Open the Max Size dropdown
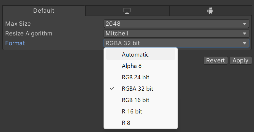The image size is (254, 132). 176,24
